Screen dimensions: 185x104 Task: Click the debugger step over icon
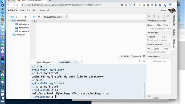pyautogui.click(x=154, y=16)
